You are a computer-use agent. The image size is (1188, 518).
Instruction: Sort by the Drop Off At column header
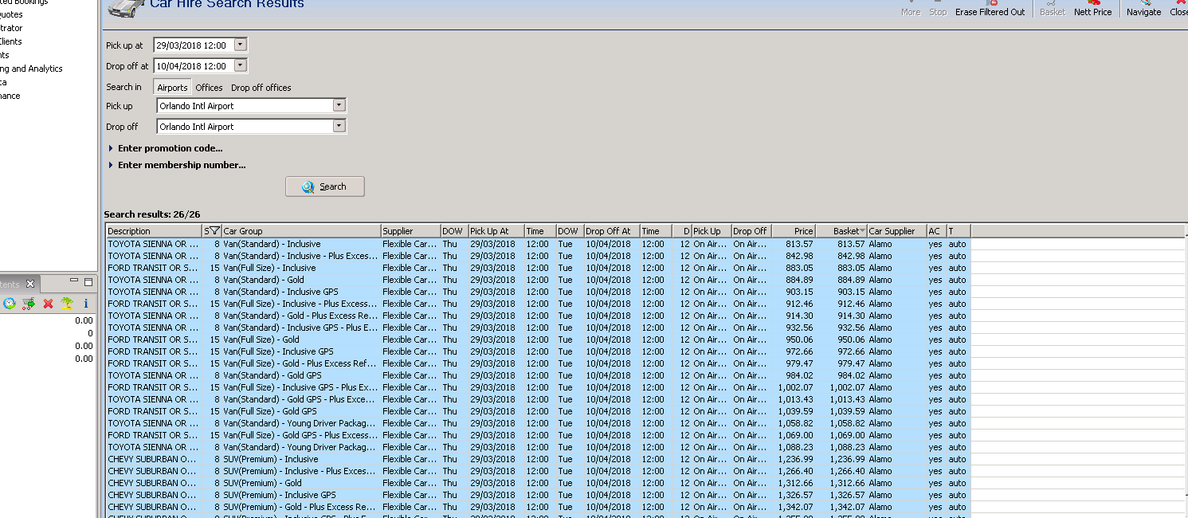coord(612,231)
